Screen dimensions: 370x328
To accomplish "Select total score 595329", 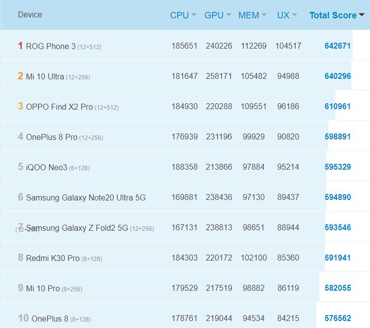I will (x=338, y=167).
